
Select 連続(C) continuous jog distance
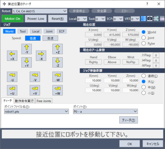click(144, 76)
